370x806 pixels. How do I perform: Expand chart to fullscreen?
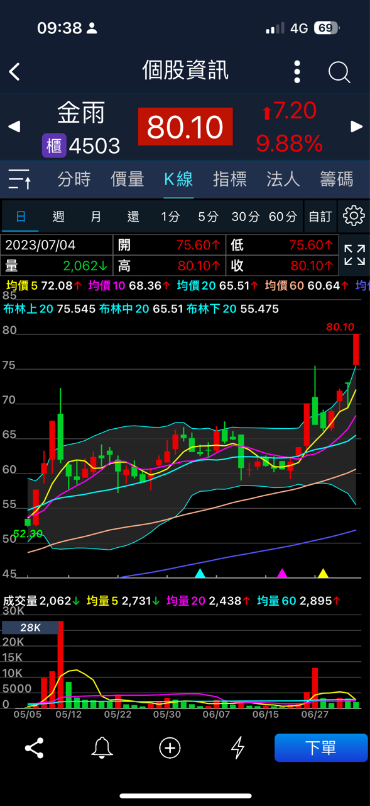pos(354,255)
